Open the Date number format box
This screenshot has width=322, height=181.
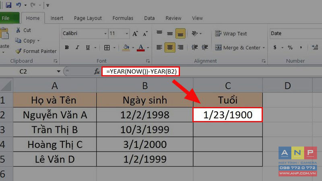point(296,33)
